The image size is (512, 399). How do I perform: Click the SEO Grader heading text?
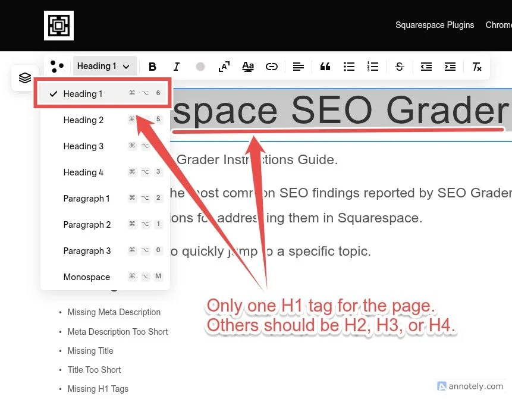pyautogui.click(x=341, y=111)
